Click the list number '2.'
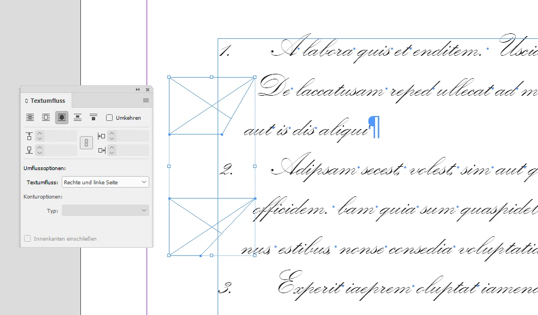538x315 pixels. [226, 169]
